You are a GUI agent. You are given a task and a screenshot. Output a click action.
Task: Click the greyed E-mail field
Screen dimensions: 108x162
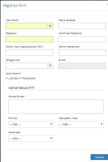(x=82, y=66)
